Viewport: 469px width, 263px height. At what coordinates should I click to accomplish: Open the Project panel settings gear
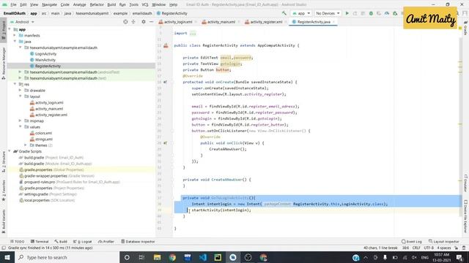(144, 22)
